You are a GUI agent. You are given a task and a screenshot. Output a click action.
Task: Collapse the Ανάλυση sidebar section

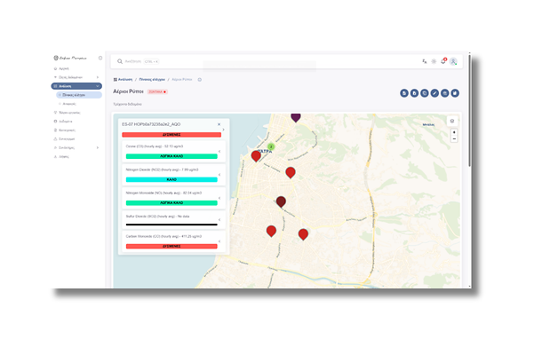tap(76, 86)
